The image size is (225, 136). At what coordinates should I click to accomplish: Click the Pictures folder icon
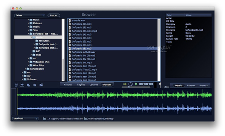[x=31, y=23]
